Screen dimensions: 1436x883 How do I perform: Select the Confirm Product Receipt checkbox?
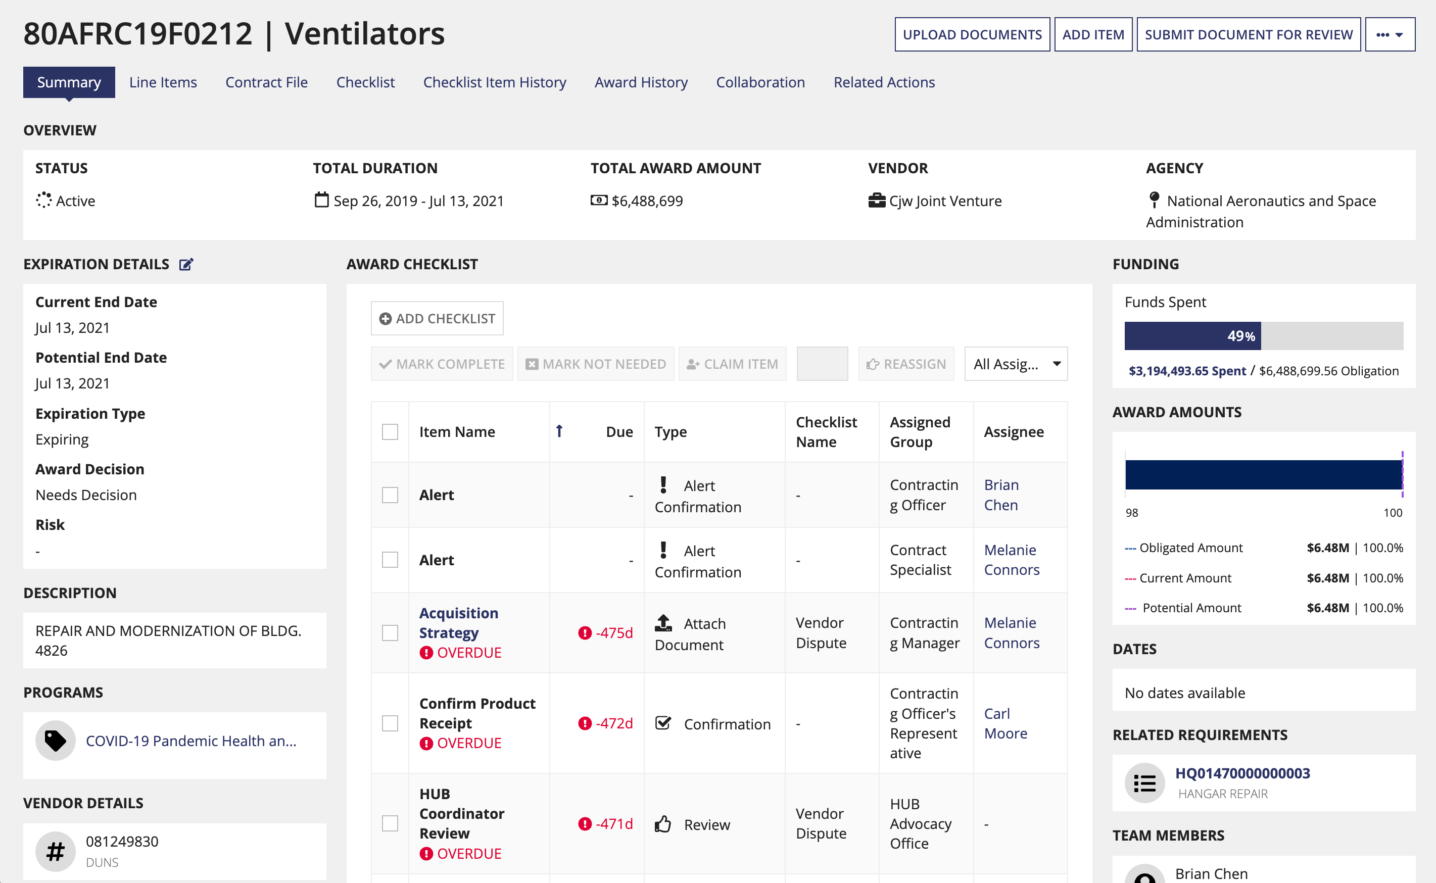coord(390,723)
